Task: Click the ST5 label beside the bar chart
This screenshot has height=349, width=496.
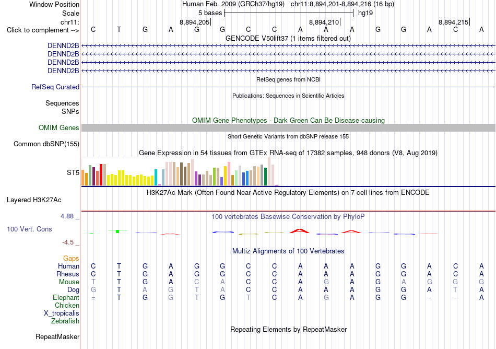Action: point(73,173)
